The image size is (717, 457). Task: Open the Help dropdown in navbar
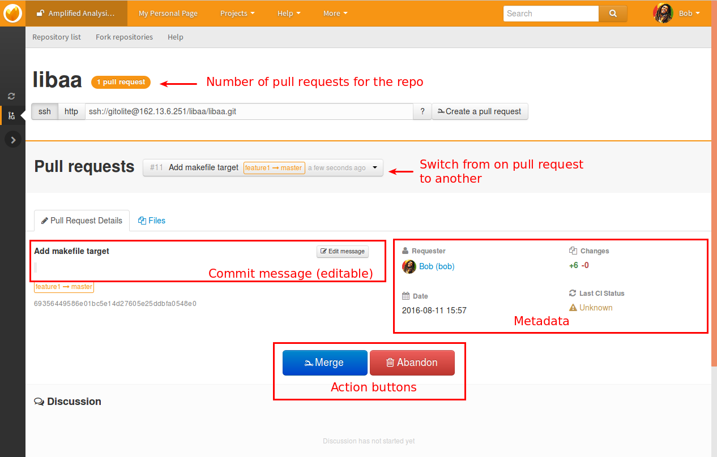[x=289, y=14]
